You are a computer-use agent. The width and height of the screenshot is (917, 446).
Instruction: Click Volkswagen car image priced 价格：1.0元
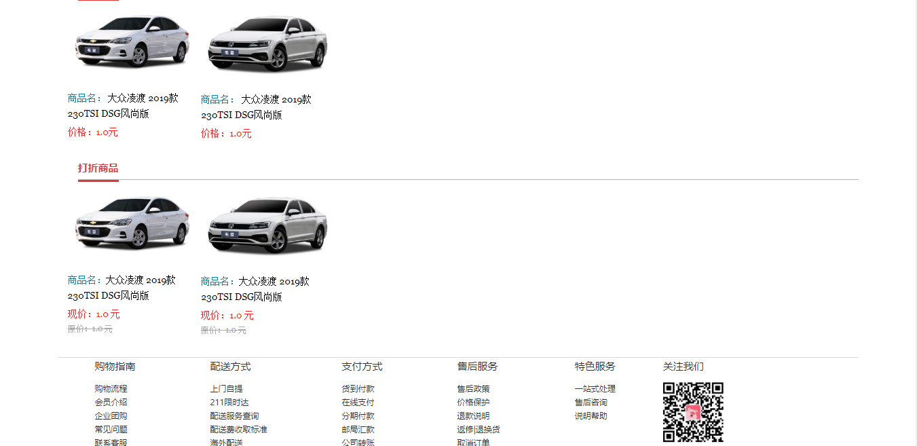267,43
